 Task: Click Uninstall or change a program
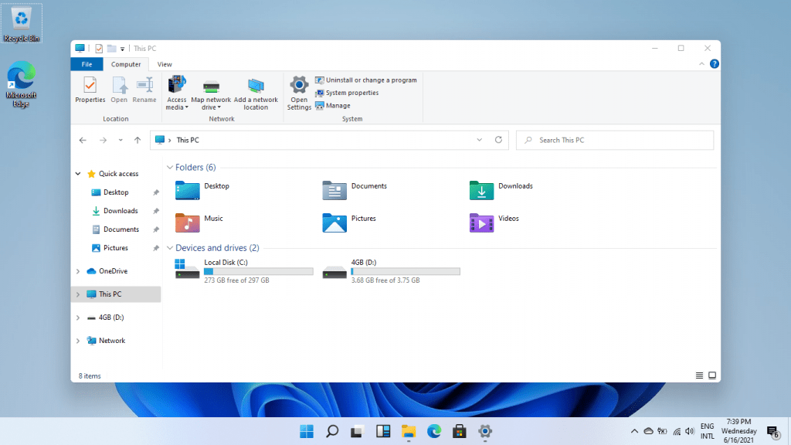point(371,80)
